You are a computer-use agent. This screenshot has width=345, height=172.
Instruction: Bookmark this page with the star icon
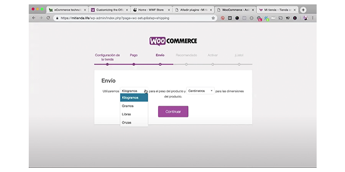(x=213, y=18)
